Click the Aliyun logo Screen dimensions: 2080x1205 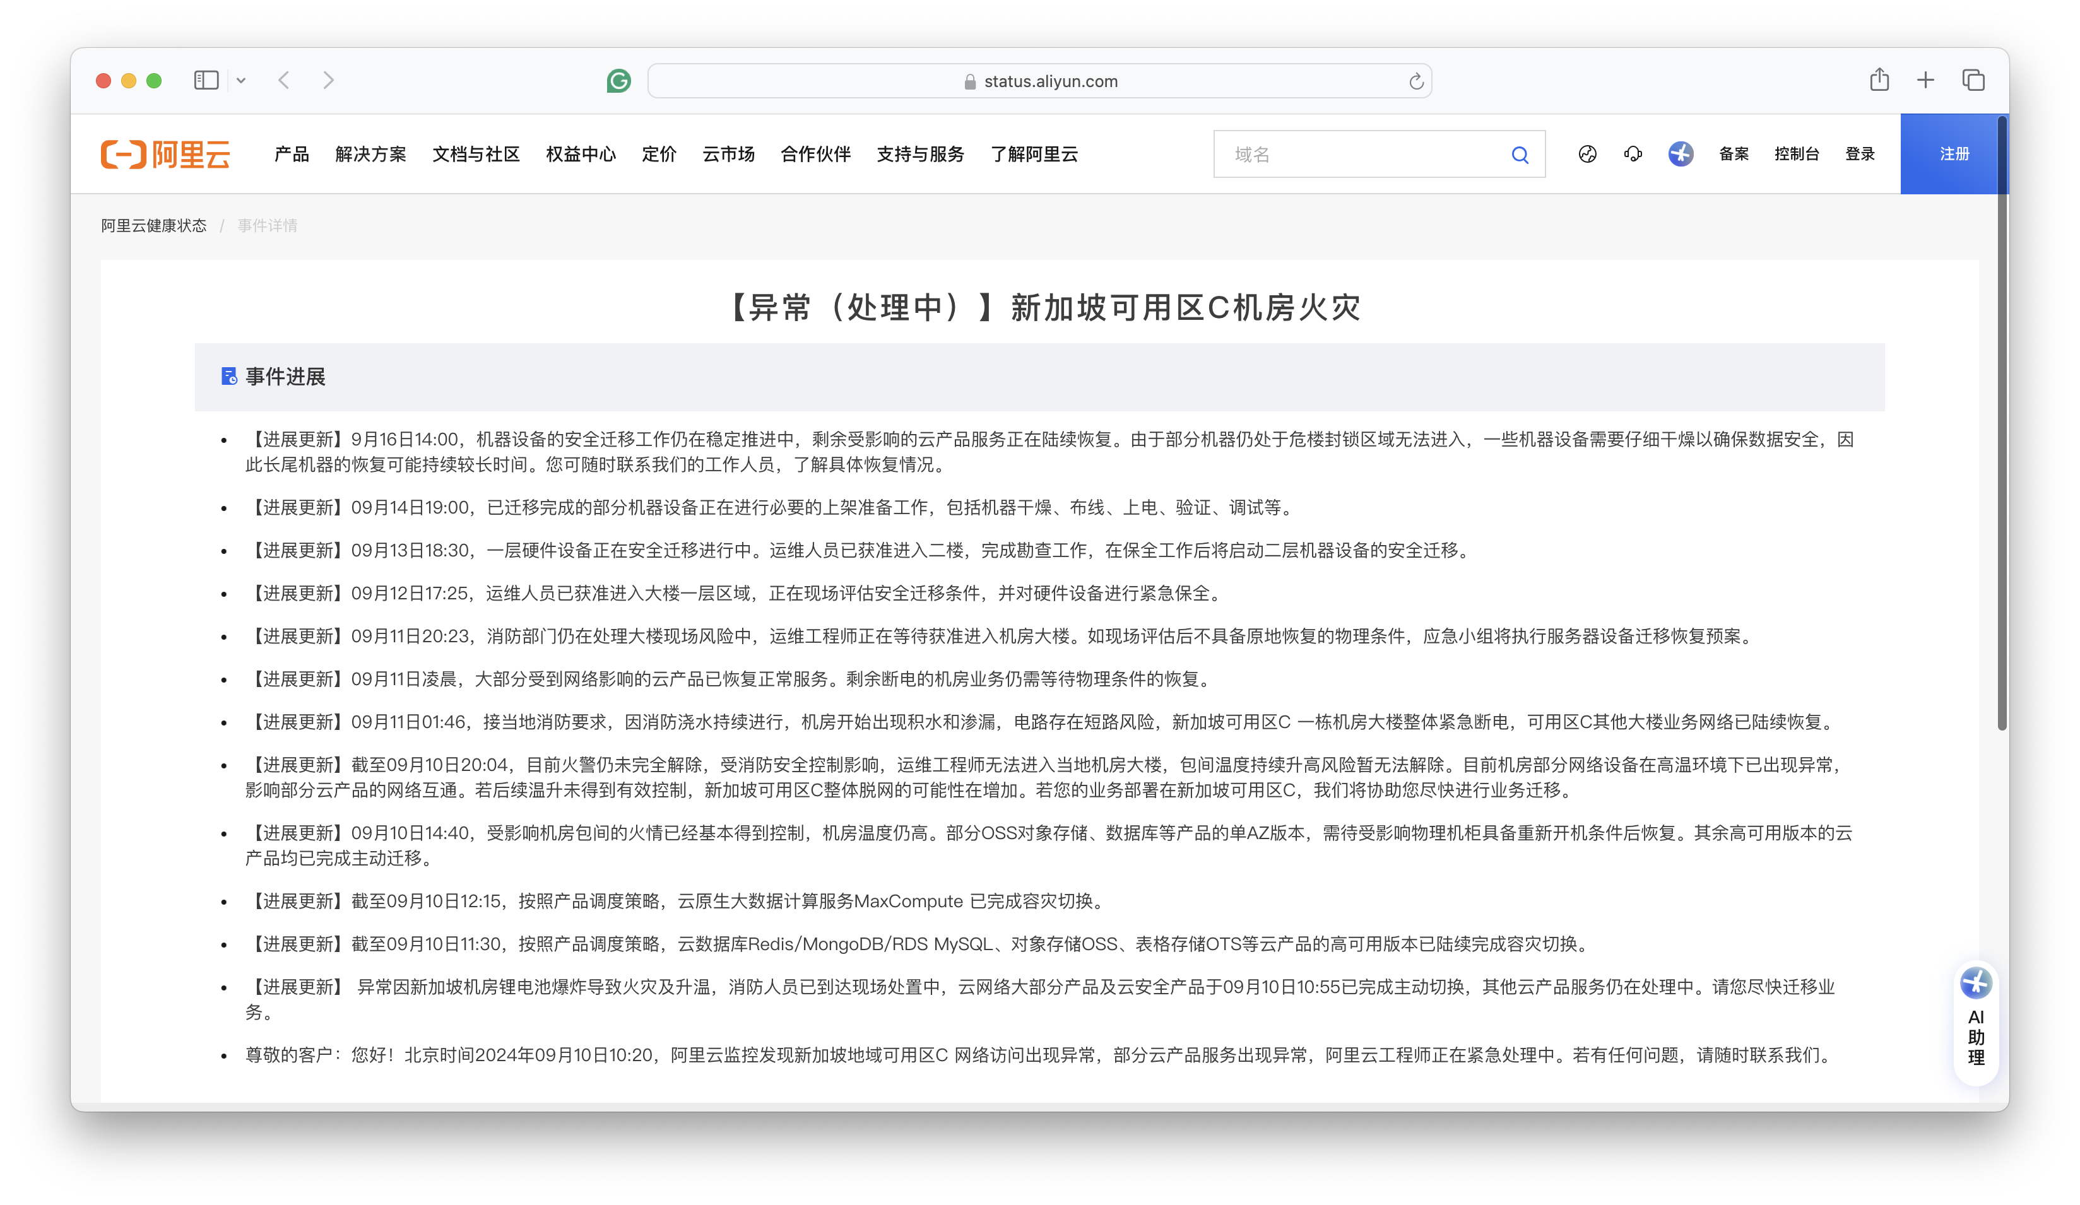coord(165,155)
